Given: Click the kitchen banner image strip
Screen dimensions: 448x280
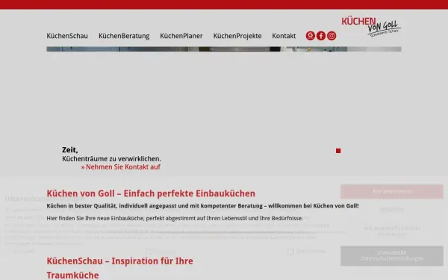Looking at the screenshot, I should pyautogui.click(x=224, y=49).
